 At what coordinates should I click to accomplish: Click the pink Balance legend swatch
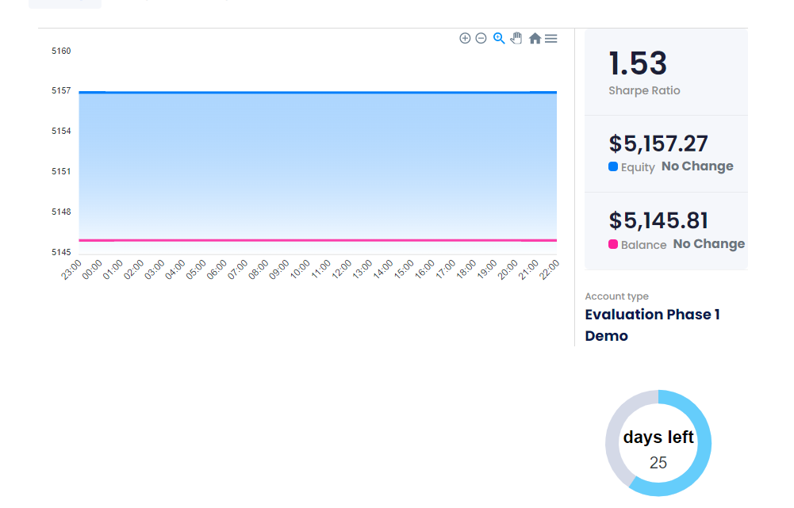point(612,244)
